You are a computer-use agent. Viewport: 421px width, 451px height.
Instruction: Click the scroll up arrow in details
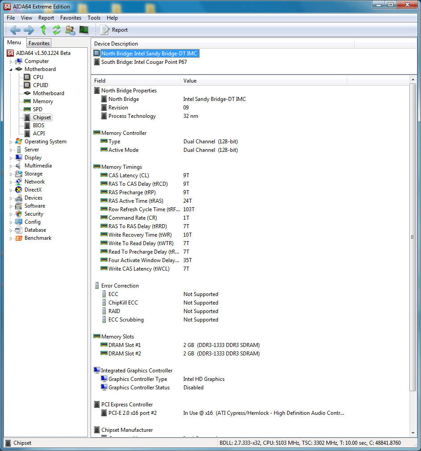pos(413,79)
